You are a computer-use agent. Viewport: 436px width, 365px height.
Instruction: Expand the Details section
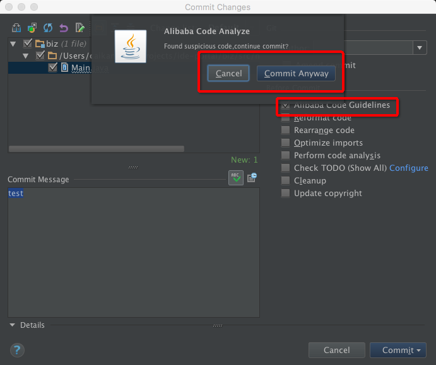click(13, 325)
